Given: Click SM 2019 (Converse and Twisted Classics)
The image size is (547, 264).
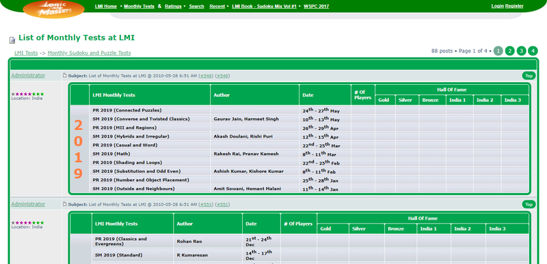Looking at the screenshot, I should [142, 119].
